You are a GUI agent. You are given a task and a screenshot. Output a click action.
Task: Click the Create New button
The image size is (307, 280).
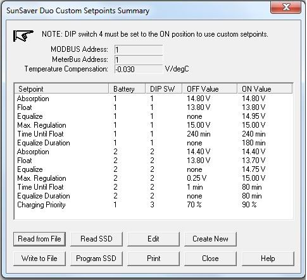(210, 239)
